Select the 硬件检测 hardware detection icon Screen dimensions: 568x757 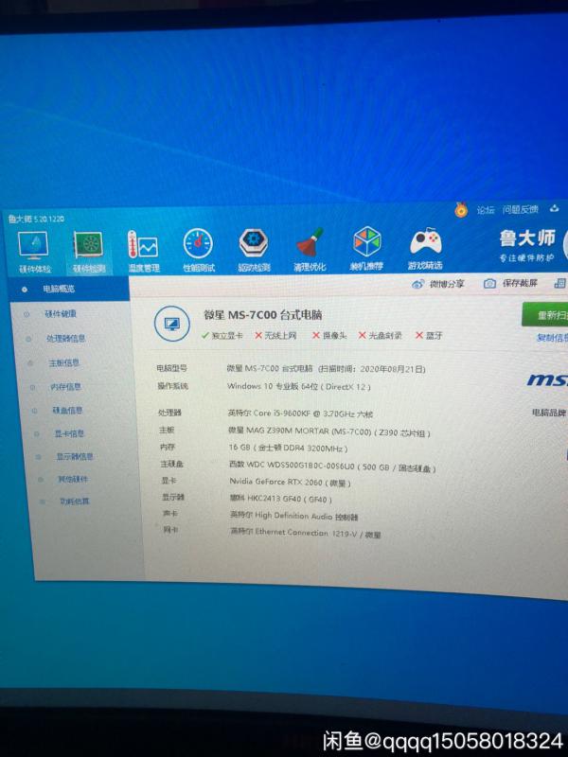tap(89, 252)
